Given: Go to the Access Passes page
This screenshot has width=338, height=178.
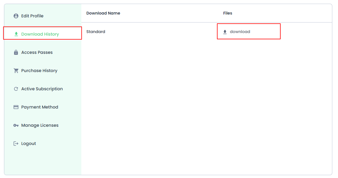Looking at the screenshot, I should pos(37,52).
